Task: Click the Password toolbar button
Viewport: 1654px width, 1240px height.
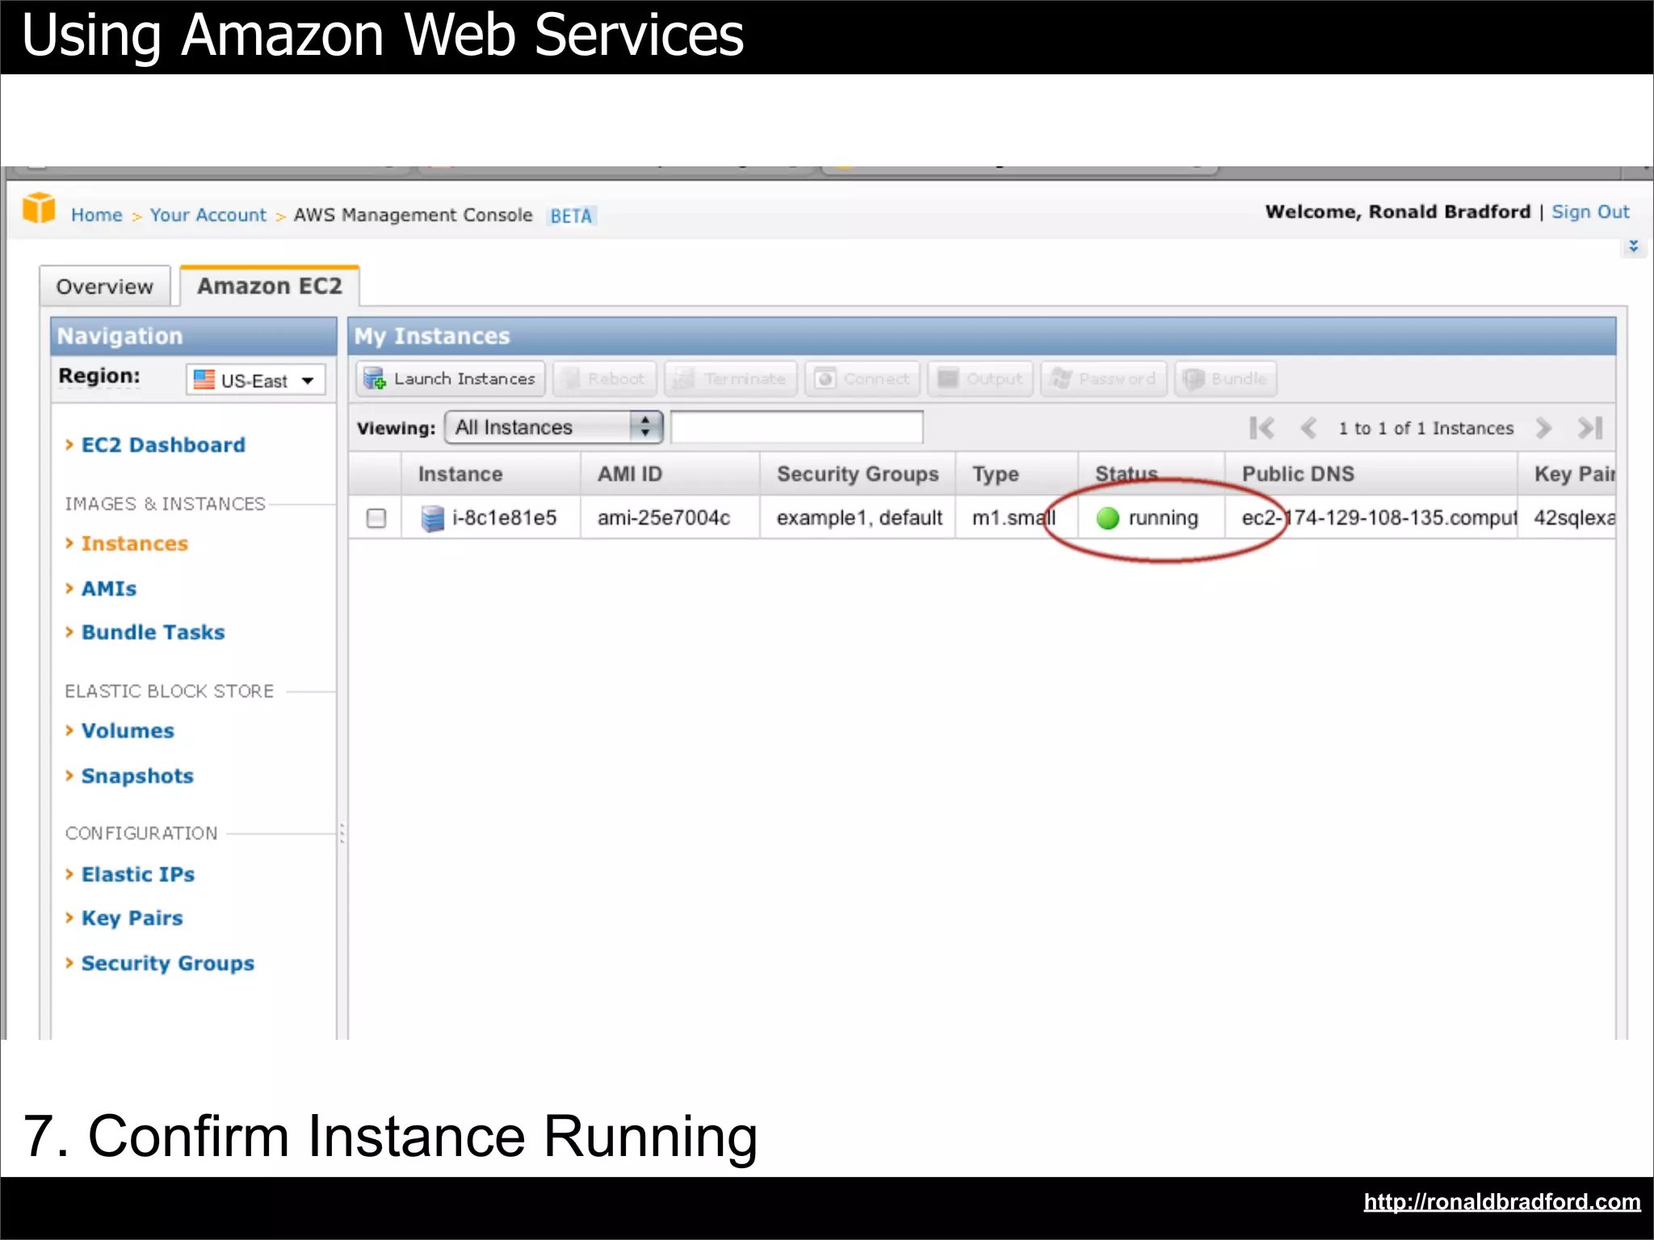Action: tap(1103, 379)
